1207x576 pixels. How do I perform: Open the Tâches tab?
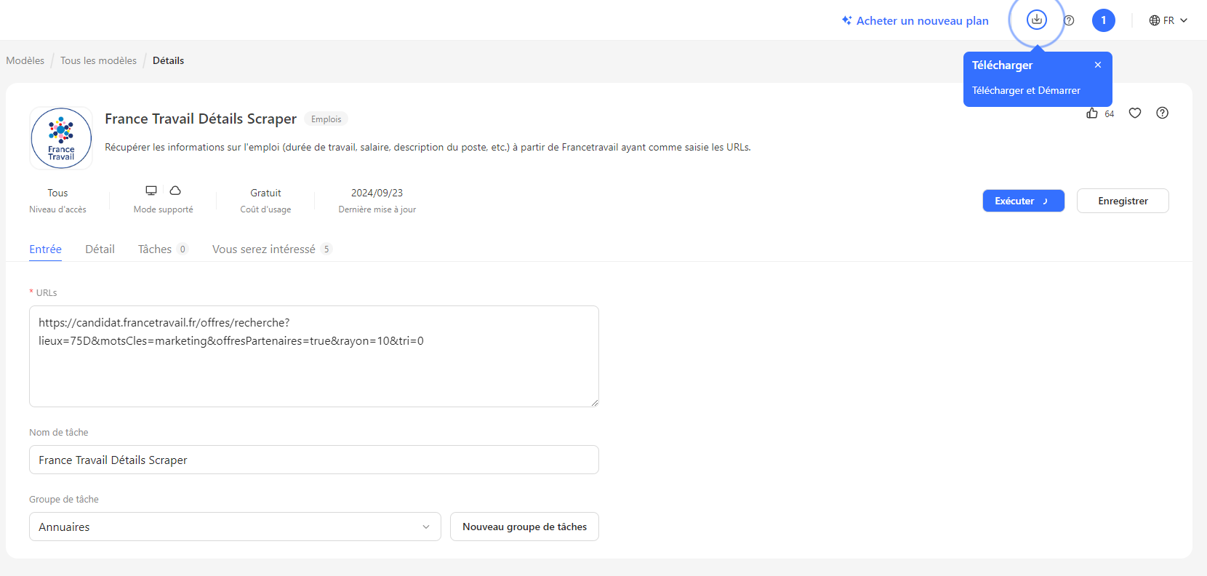pos(163,249)
